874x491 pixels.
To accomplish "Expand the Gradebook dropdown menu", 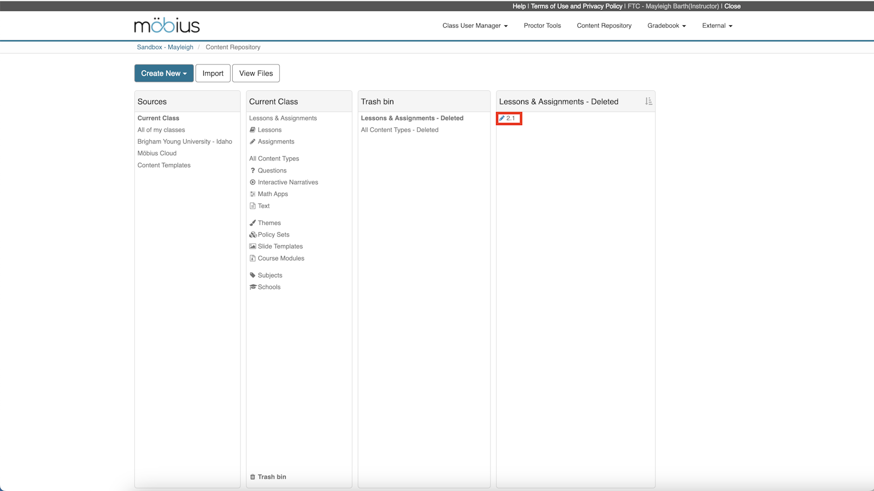I will click(x=666, y=26).
